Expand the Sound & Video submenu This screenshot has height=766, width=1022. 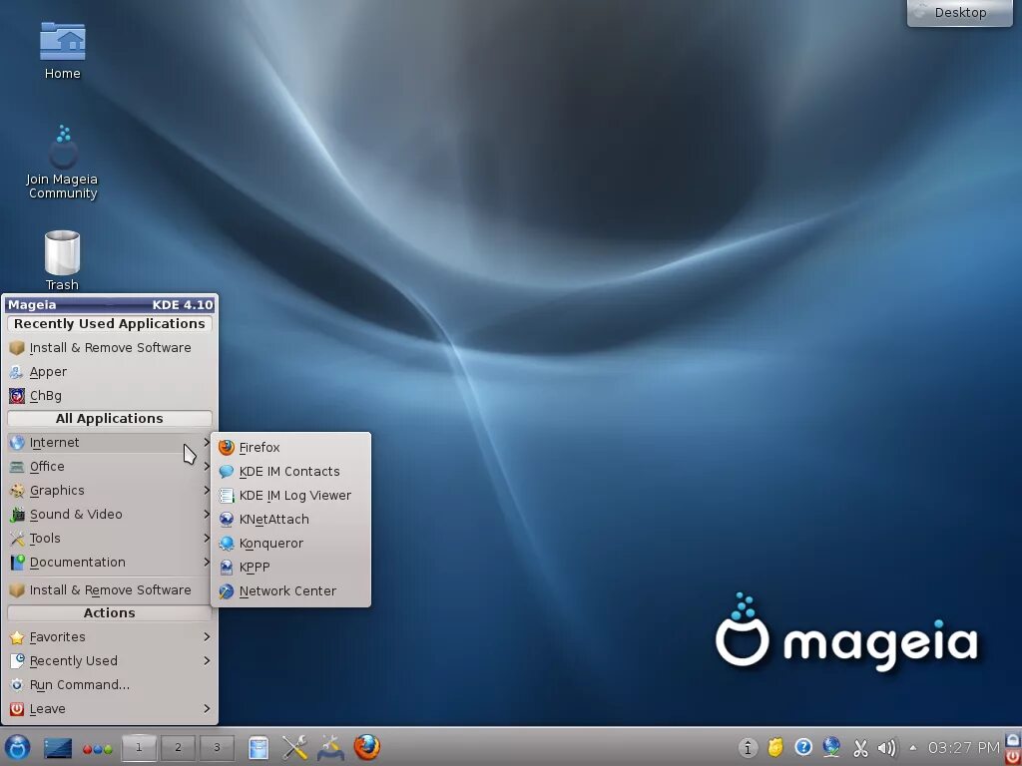109,515
